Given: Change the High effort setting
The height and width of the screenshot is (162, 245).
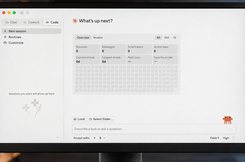Looking at the screenshot, I should tap(226, 138).
